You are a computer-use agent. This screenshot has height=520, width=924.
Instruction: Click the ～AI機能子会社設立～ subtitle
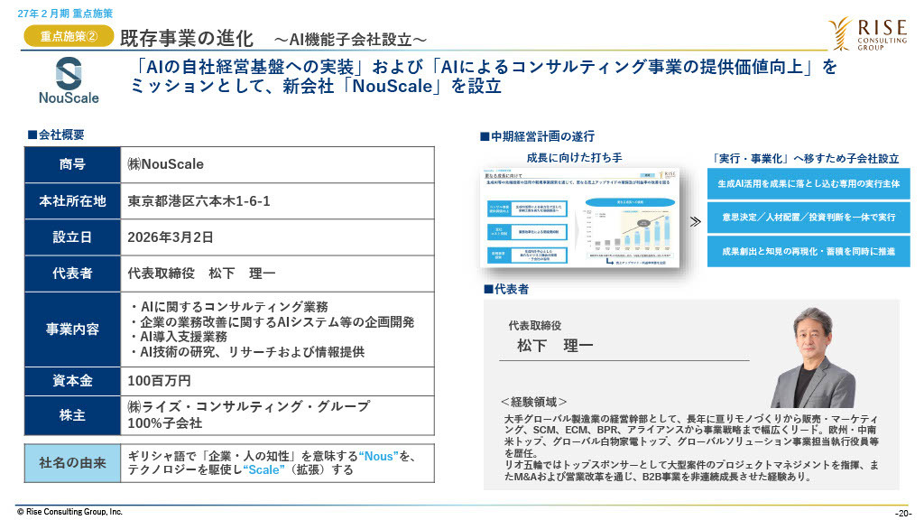tap(350, 40)
